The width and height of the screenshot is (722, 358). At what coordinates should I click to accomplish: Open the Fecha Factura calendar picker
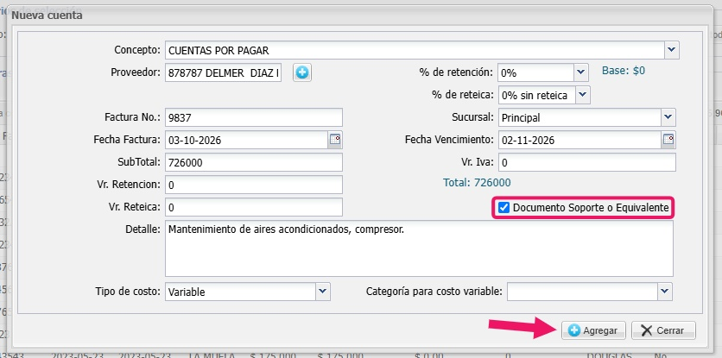click(335, 140)
